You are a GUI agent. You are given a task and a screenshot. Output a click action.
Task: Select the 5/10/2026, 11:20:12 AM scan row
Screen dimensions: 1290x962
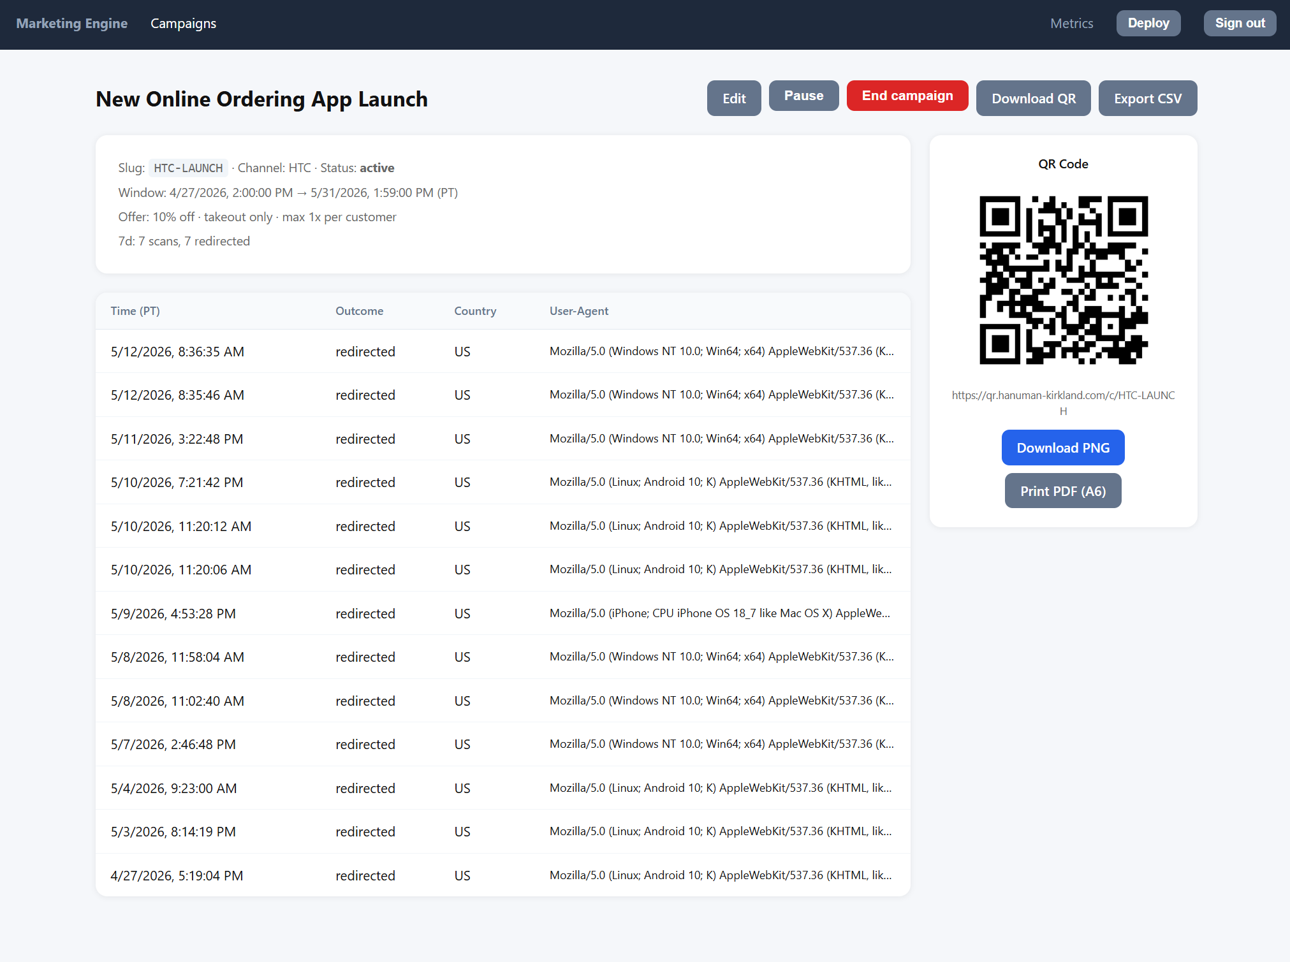point(502,526)
